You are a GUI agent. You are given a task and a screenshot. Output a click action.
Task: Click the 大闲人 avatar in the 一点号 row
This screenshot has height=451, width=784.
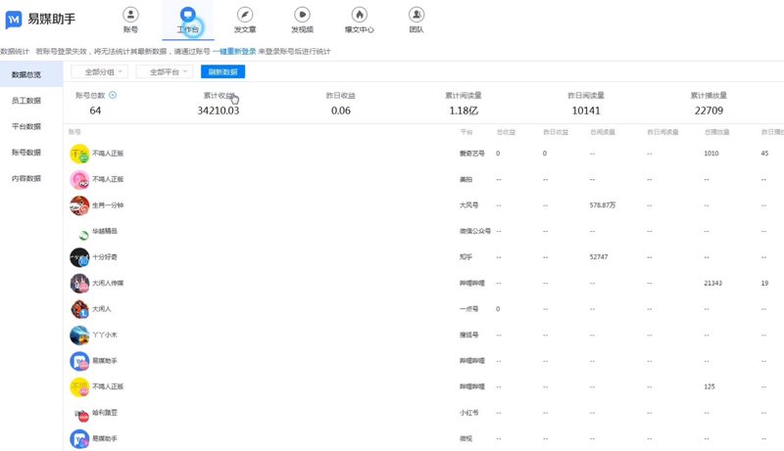coord(79,309)
